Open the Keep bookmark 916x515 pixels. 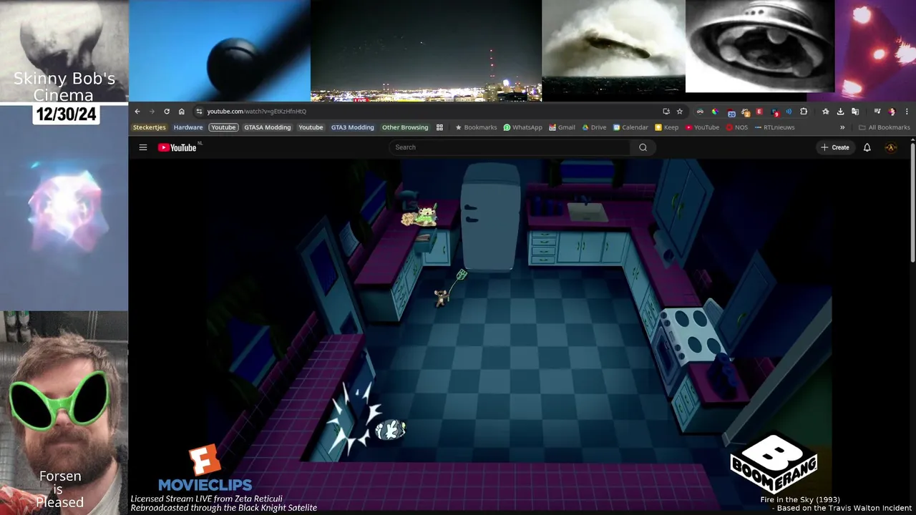point(666,127)
